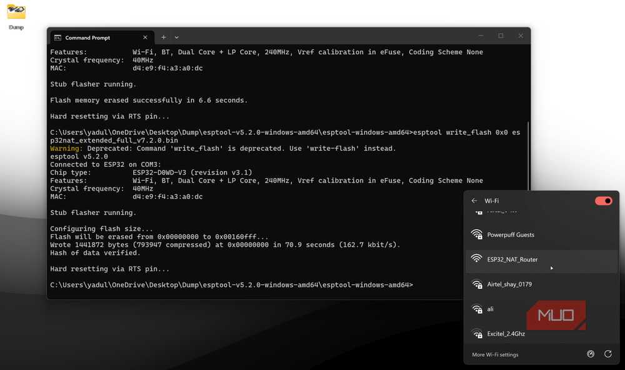Click the 'Connected to ESP32 on COM3:' line
Viewport: 625px width, 370px height.
[106, 164]
